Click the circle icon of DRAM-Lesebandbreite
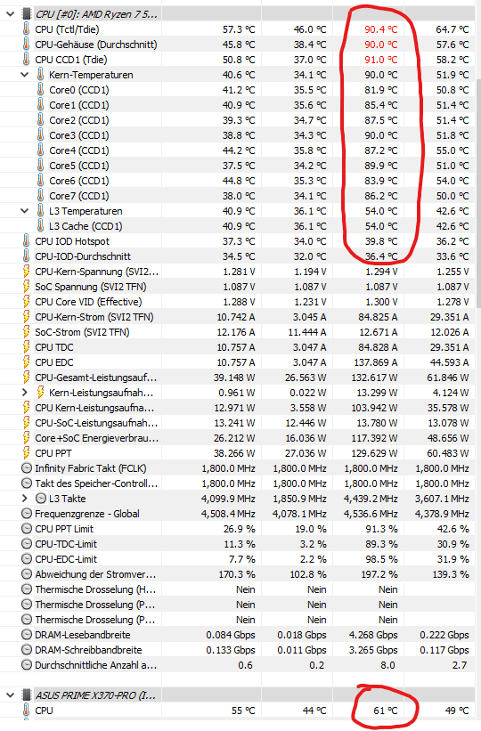 click(27, 635)
